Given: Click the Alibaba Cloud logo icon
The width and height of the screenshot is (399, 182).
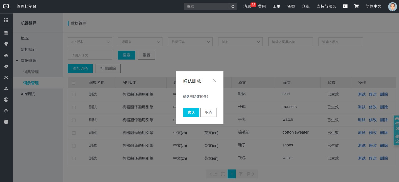Looking at the screenshot, I should tap(6, 6).
